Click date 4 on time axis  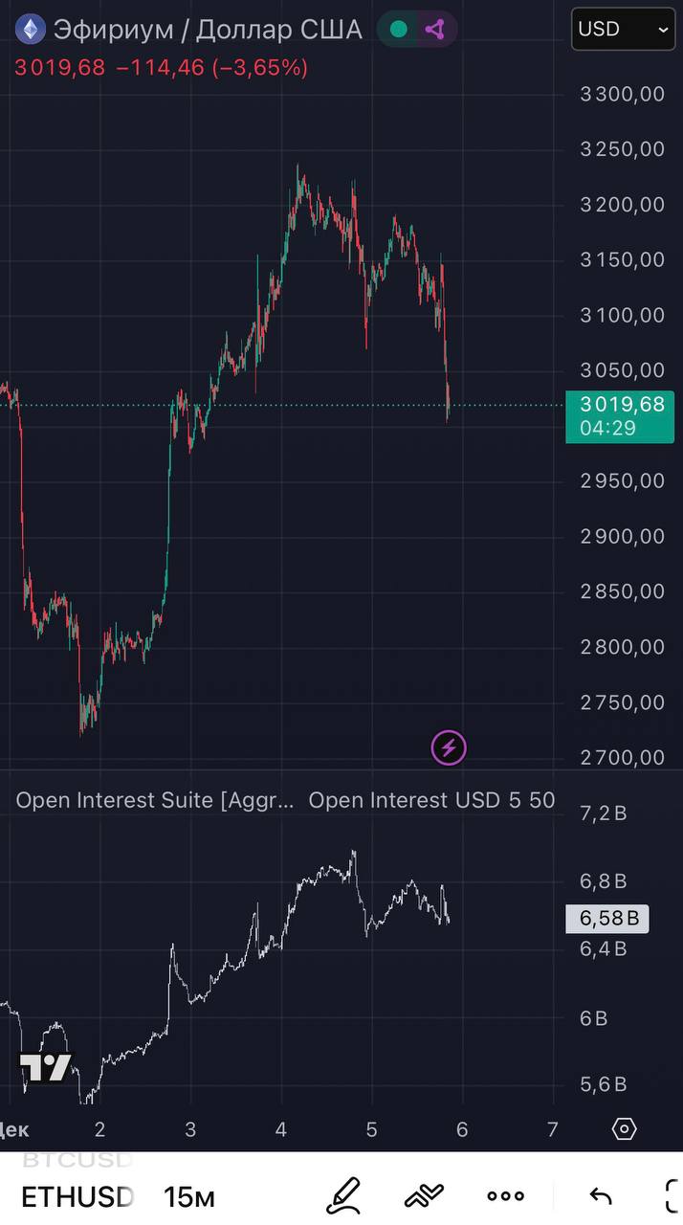tap(280, 1129)
